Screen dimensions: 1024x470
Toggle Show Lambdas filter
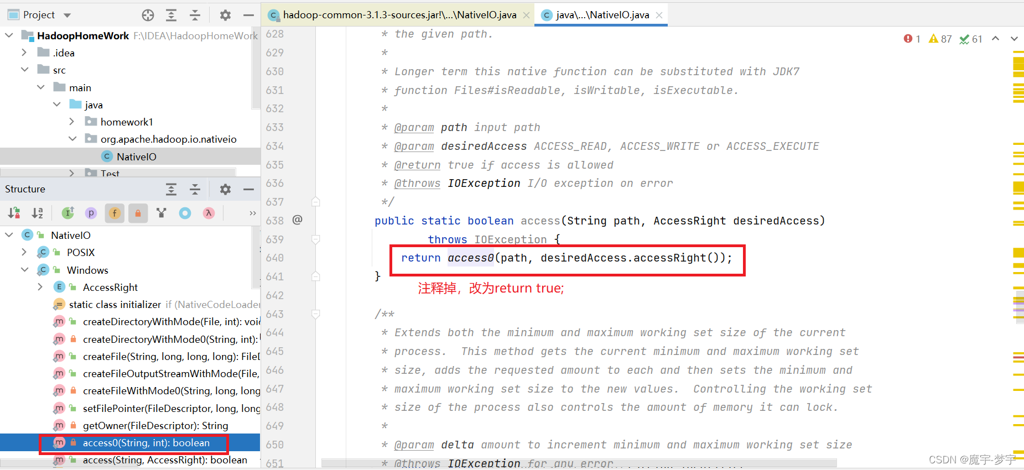209,213
